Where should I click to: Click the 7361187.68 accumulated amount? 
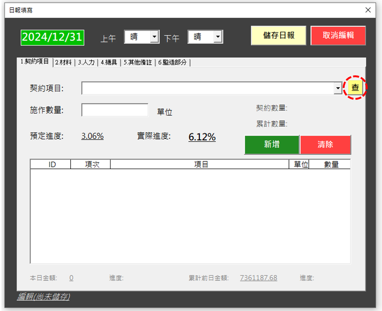click(x=259, y=278)
